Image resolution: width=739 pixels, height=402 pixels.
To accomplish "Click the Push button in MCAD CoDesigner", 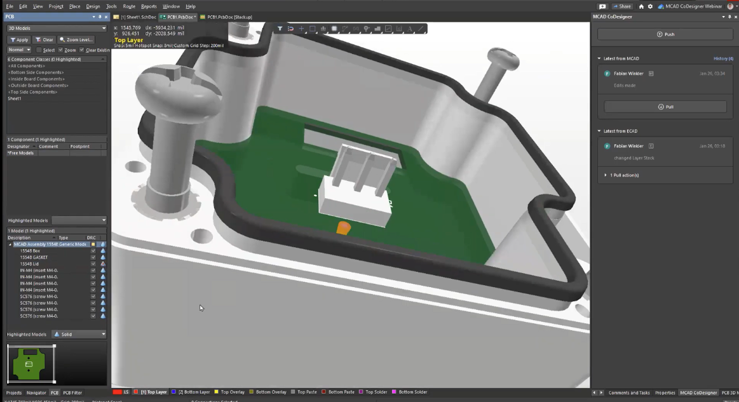I will pyautogui.click(x=665, y=34).
